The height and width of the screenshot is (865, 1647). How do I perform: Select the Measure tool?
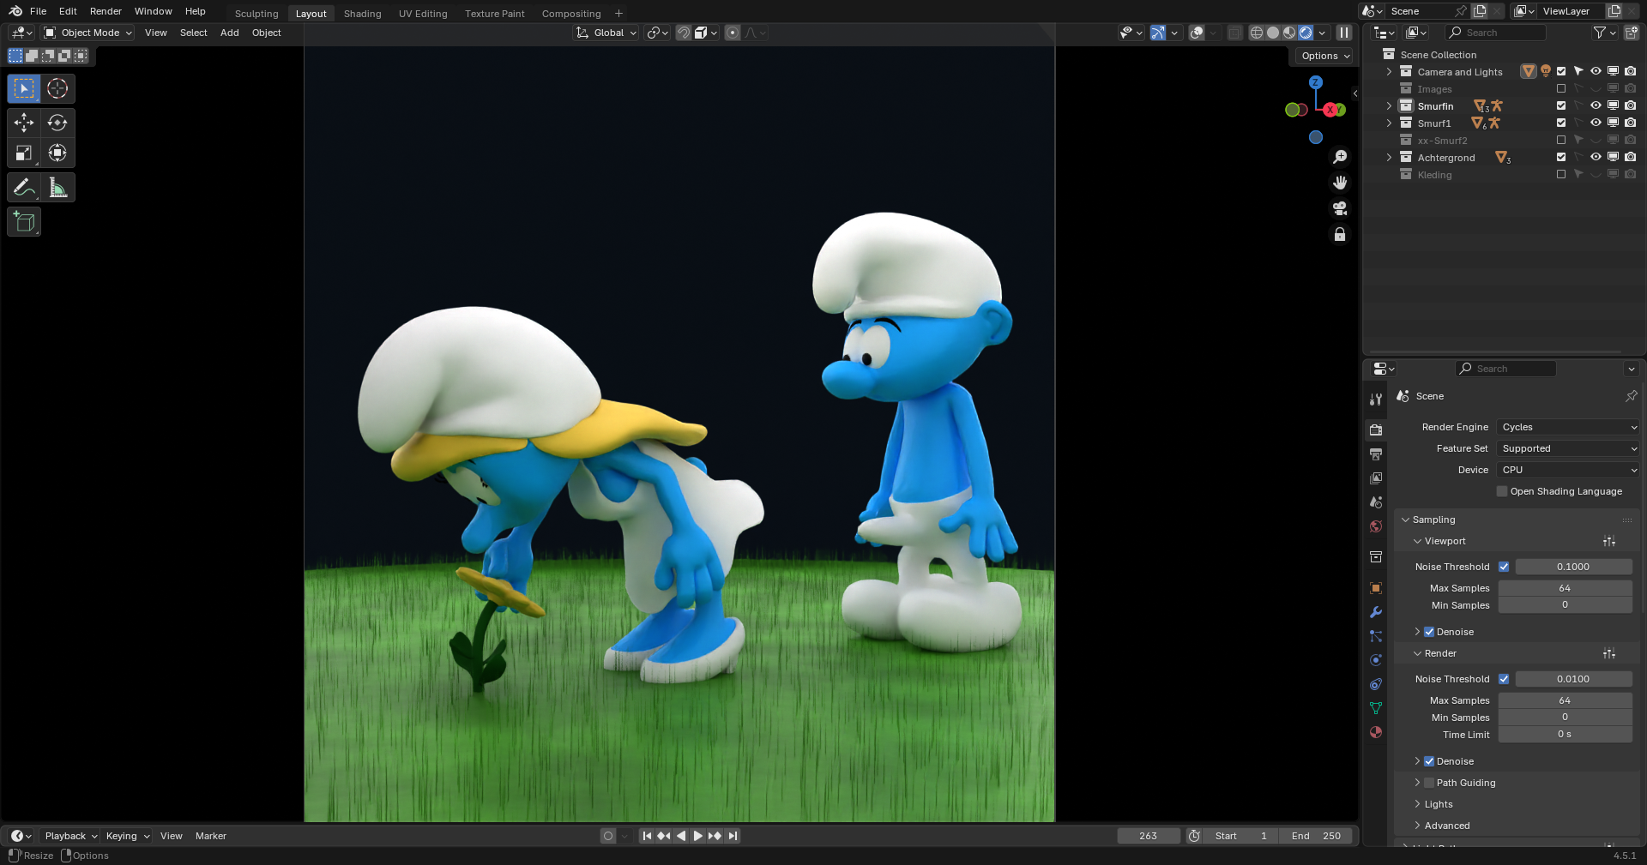57,188
